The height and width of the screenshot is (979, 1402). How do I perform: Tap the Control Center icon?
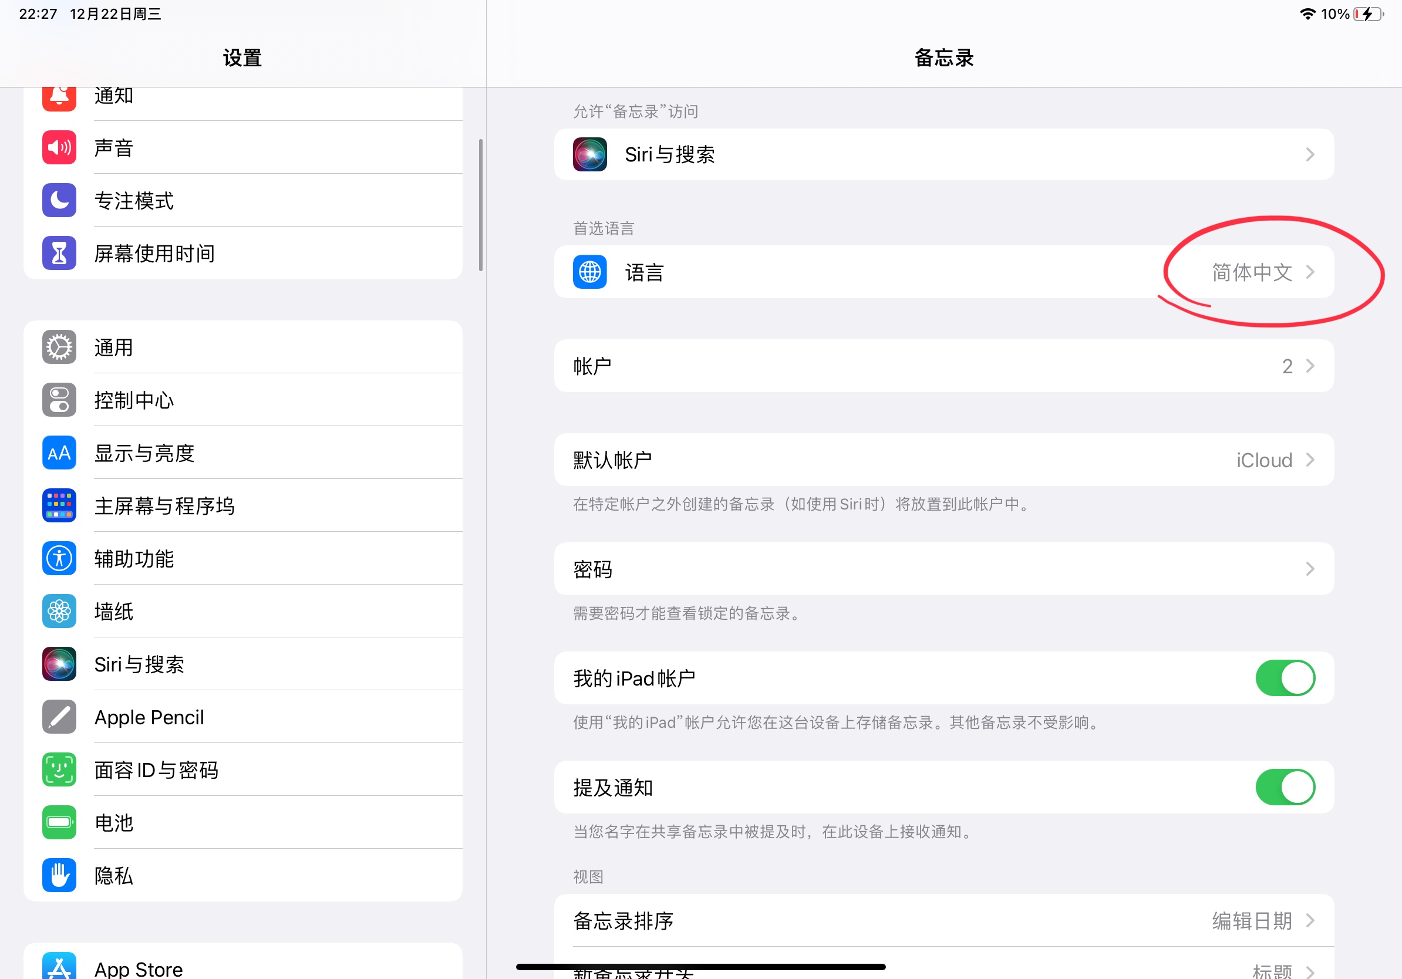tap(59, 400)
